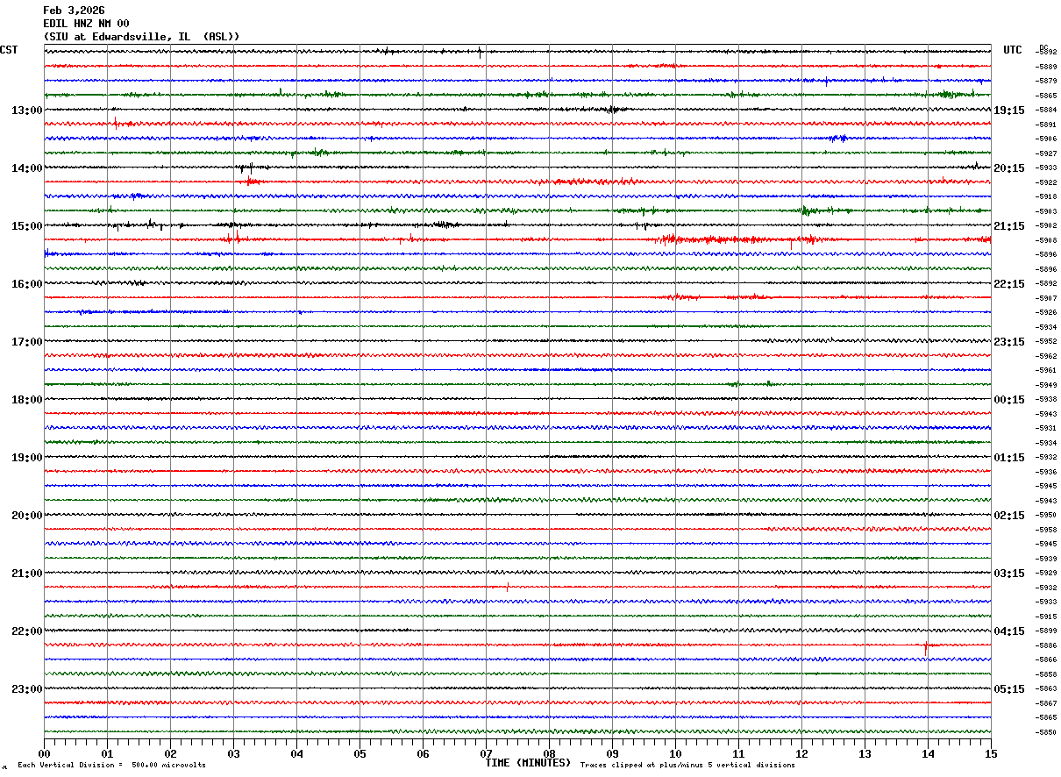Click the 23:00 CST row label
The width and height of the screenshot is (1061, 777).
[26, 689]
